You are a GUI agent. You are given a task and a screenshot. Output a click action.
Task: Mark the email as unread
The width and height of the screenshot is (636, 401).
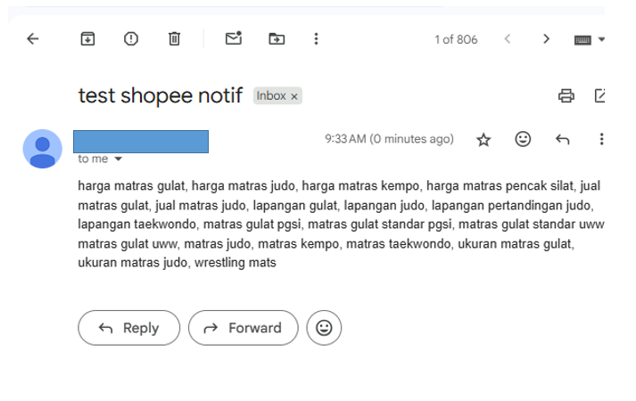tap(234, 38)
